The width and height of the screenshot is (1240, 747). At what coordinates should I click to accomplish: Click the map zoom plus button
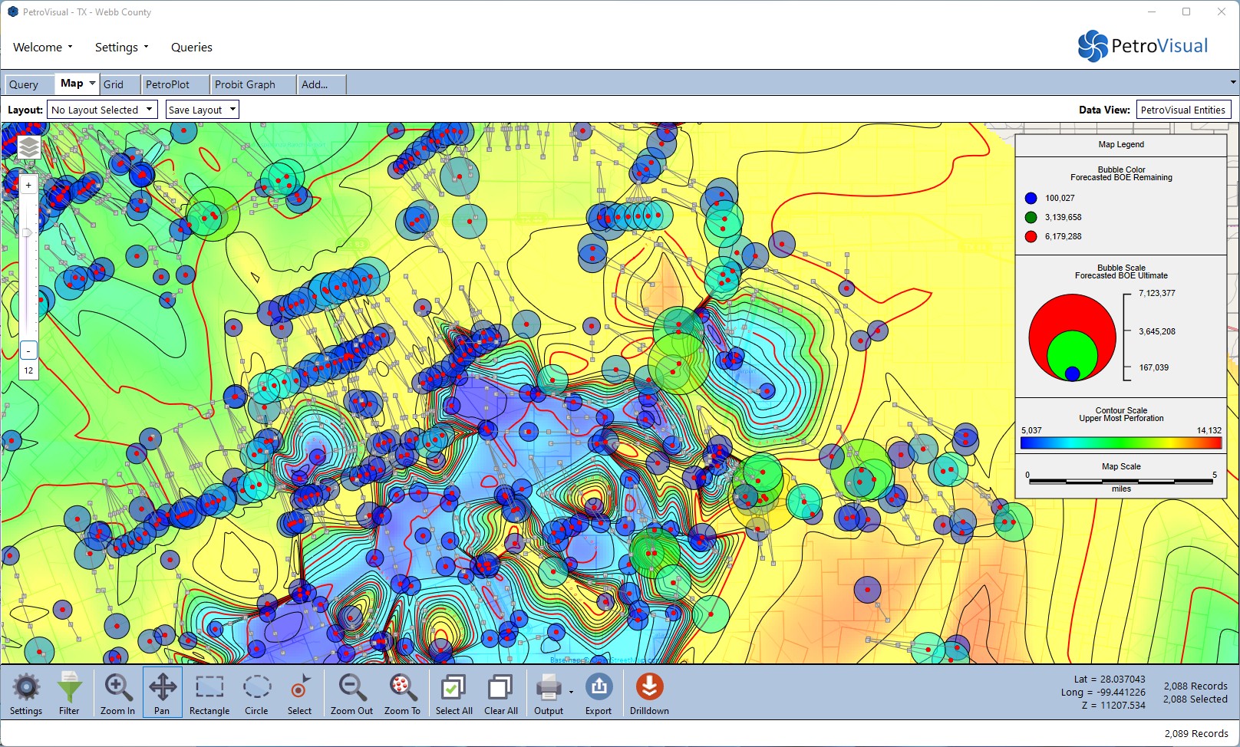pyautogui.click(x=28, y=186)
